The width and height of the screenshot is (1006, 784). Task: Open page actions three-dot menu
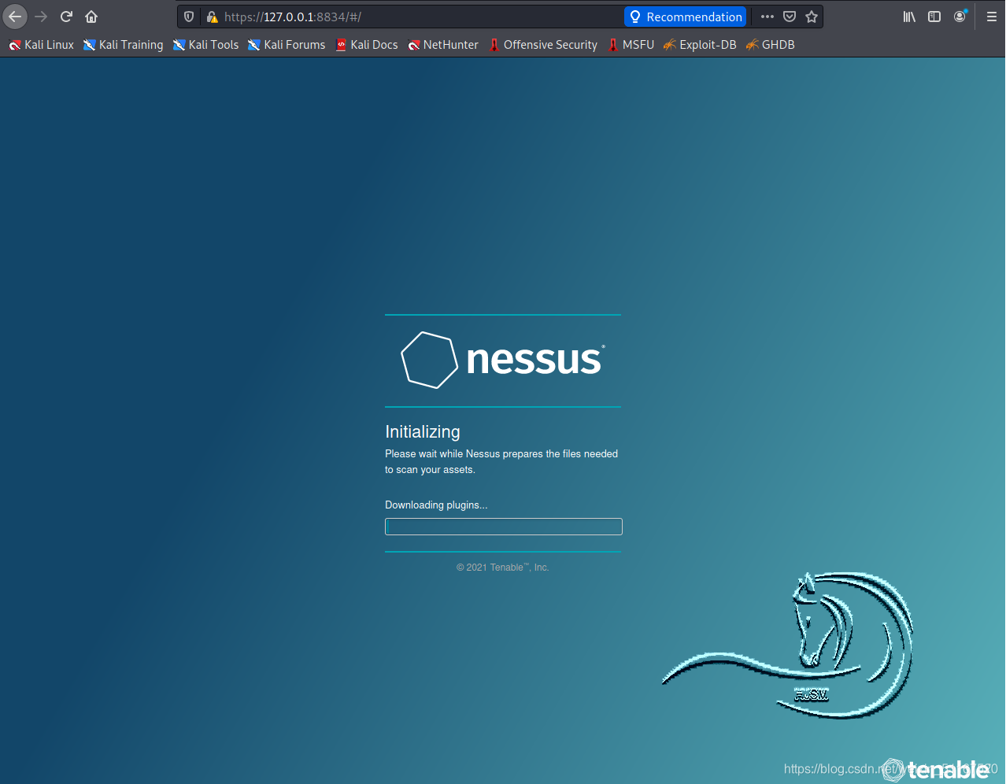click(x=767, y=17)
